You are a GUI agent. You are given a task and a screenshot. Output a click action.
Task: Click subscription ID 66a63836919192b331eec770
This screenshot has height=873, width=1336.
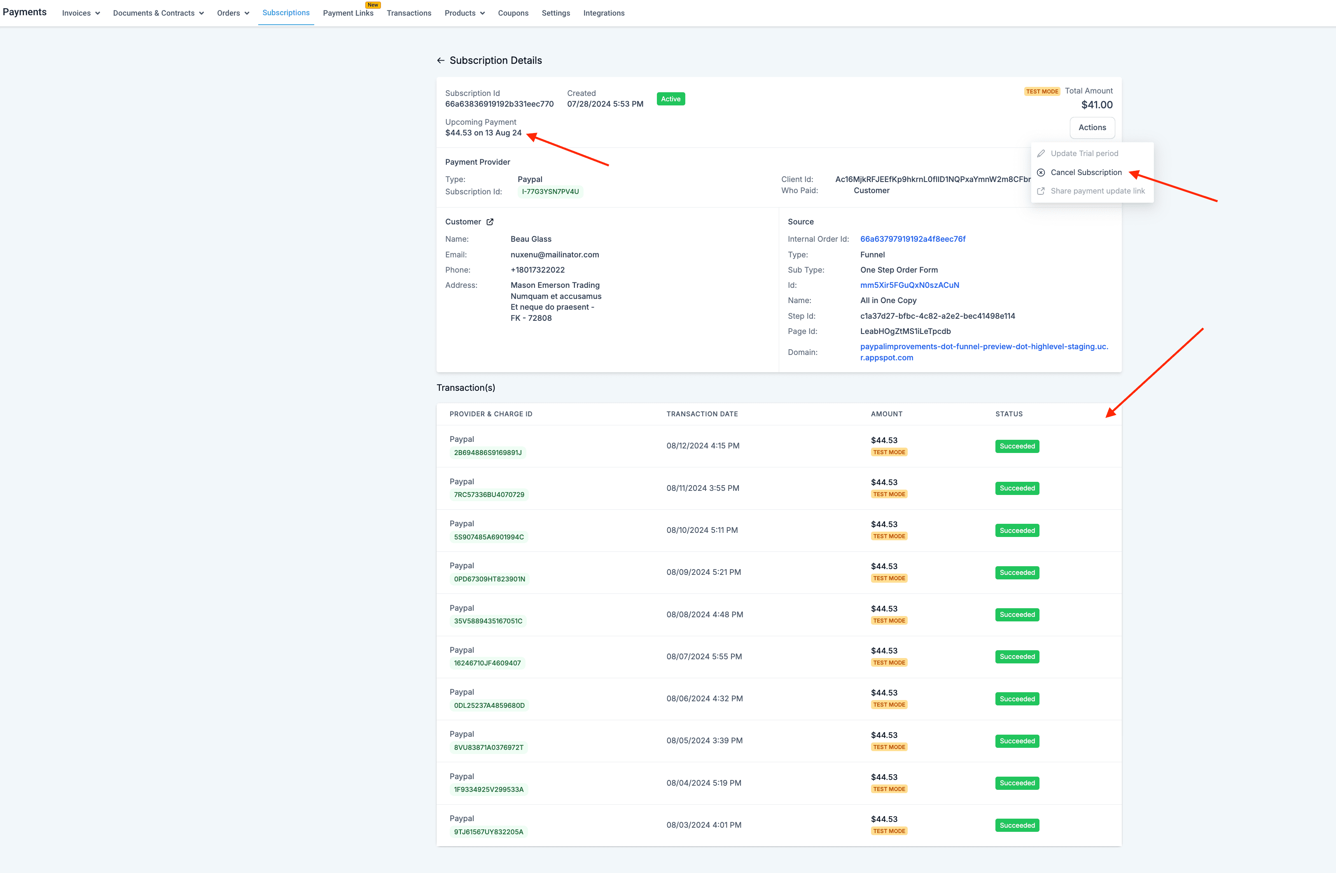pos(499,104)
